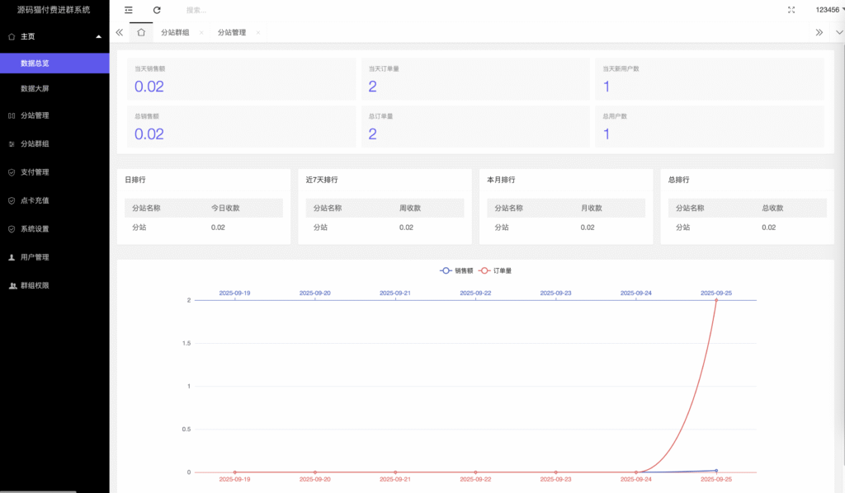The image size is (845, 493).
Task: Open 支付管理 in sidebar
Action: (x=35, y=172)
